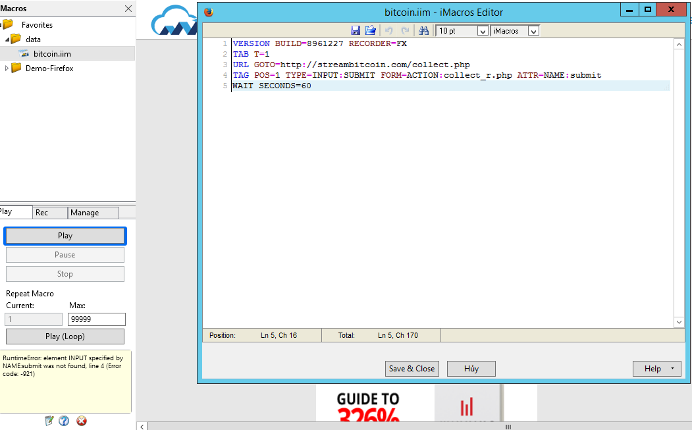Click red X icon below error message

pyautogui.click(x=82, y=421)
